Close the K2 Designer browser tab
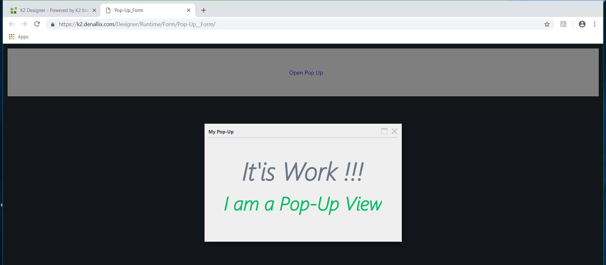The height and width of the screenshot is (265, 606). point(94,10)
